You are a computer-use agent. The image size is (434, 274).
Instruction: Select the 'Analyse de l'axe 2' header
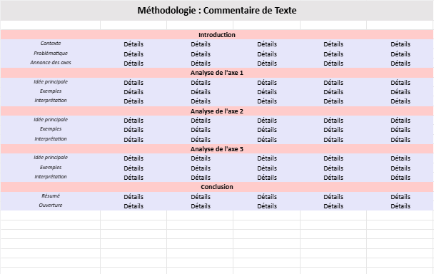(217, 111)
